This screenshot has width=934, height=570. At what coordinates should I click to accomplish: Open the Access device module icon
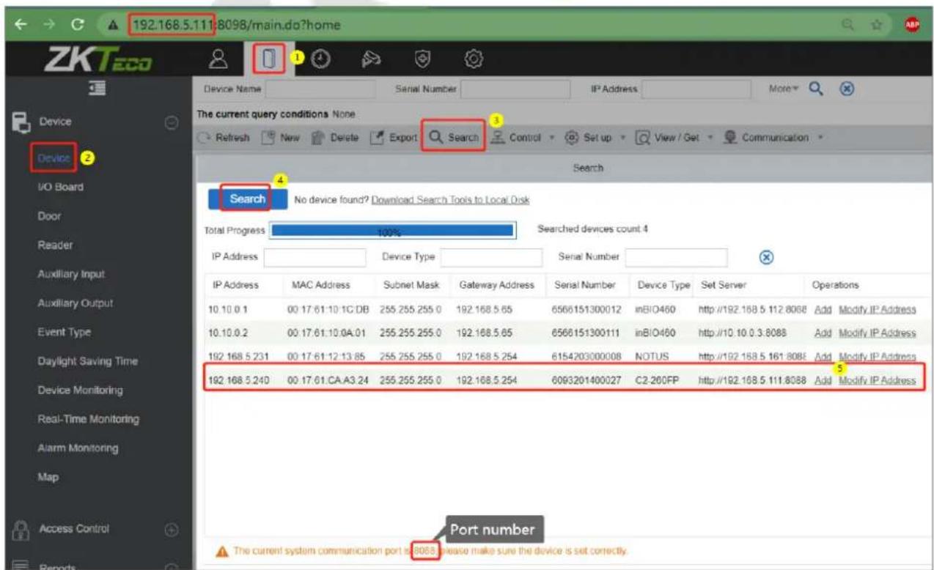coord(268,58)
